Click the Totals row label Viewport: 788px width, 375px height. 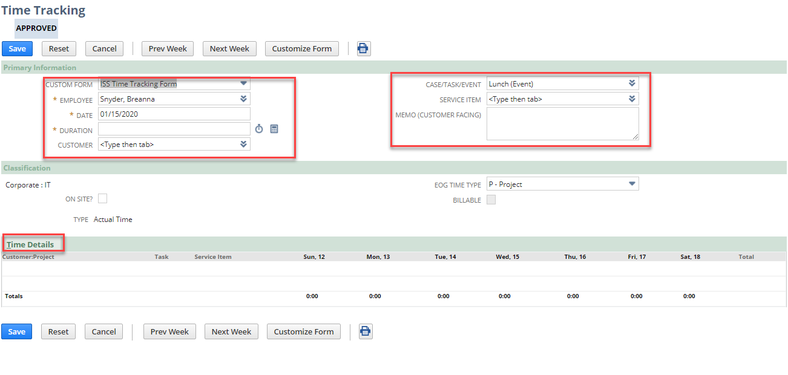(x=14, y=296)
